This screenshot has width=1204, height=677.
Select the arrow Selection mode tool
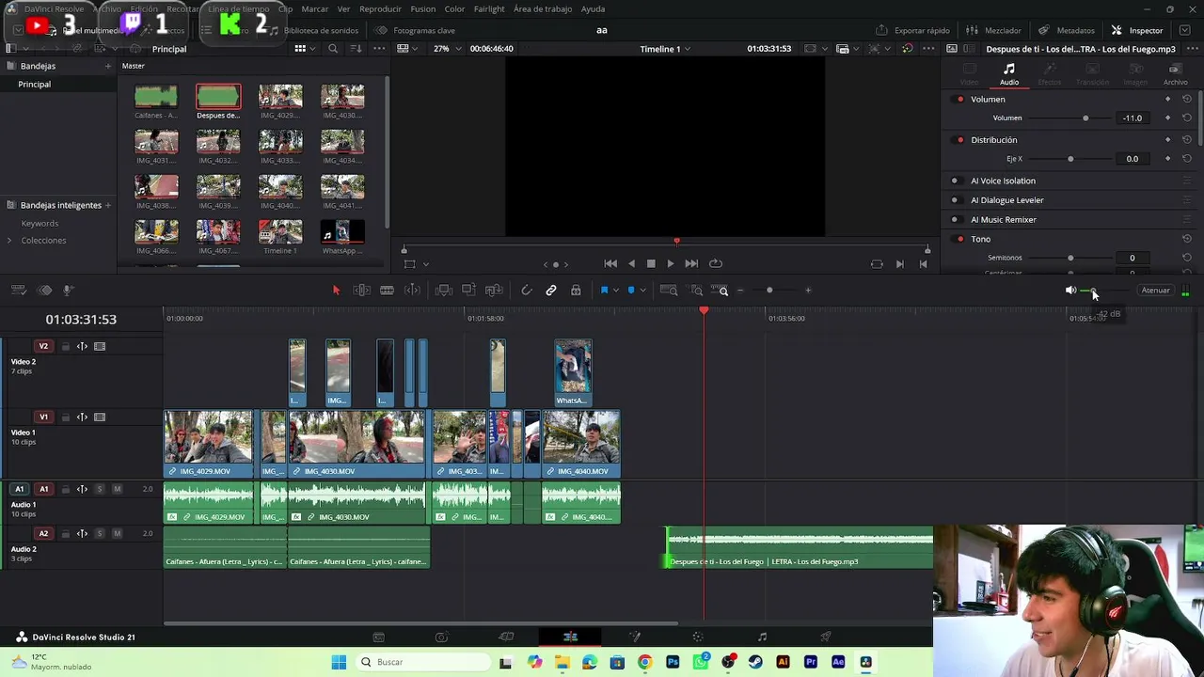[336, 291]
